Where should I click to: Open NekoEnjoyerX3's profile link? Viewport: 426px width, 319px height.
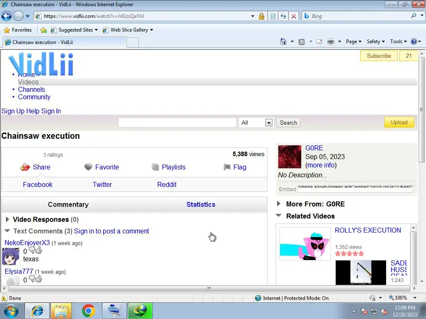coord(27,243)
